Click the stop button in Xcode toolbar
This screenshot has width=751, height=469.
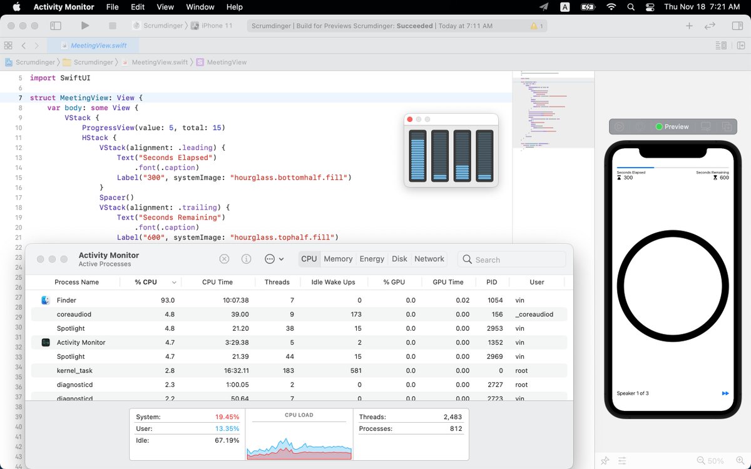pos(113,26)
